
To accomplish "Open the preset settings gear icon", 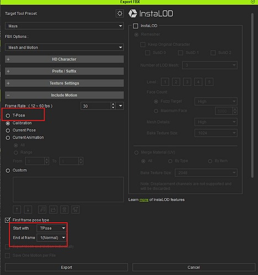I will (x=120, y=13).
